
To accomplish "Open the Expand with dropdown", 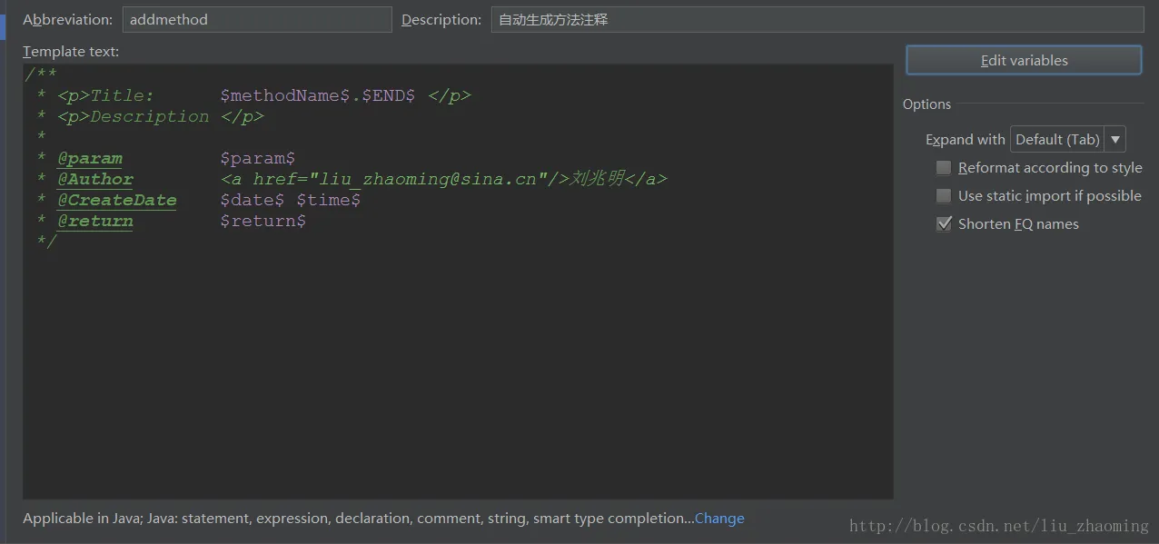I will pyautogui.click(x=1068, y=139).
